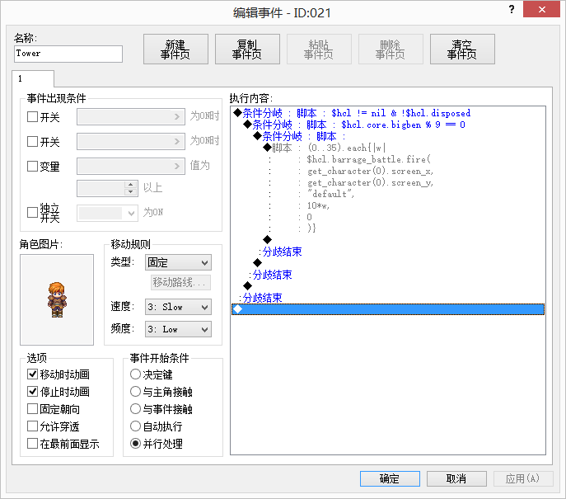Screen dimensions: 566x499
Task: Select the character graphic thumbnail
Action: point(57,299)
